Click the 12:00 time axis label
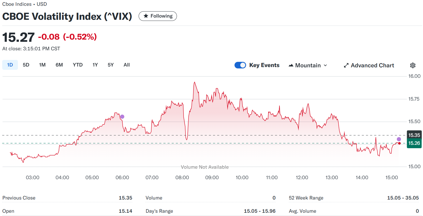Image resolution: width=423 pixels, height=216 pixels. (302, 178)
